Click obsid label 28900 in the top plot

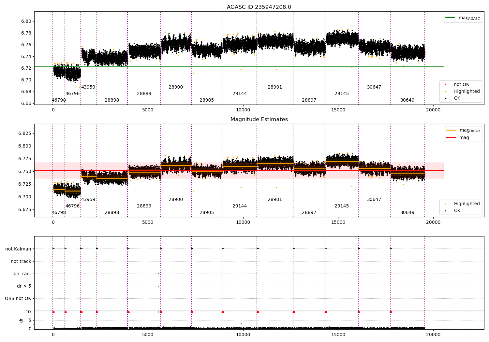[x=176, y=87]
